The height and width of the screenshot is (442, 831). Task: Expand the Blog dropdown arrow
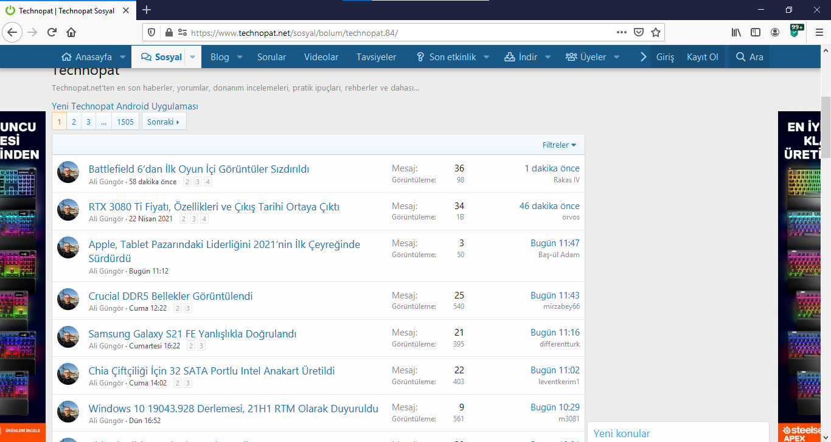240,57
